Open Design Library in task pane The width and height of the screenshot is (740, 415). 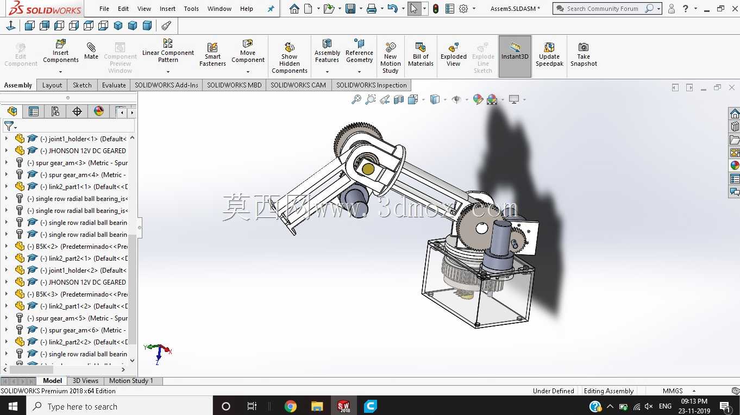(735, 126)
